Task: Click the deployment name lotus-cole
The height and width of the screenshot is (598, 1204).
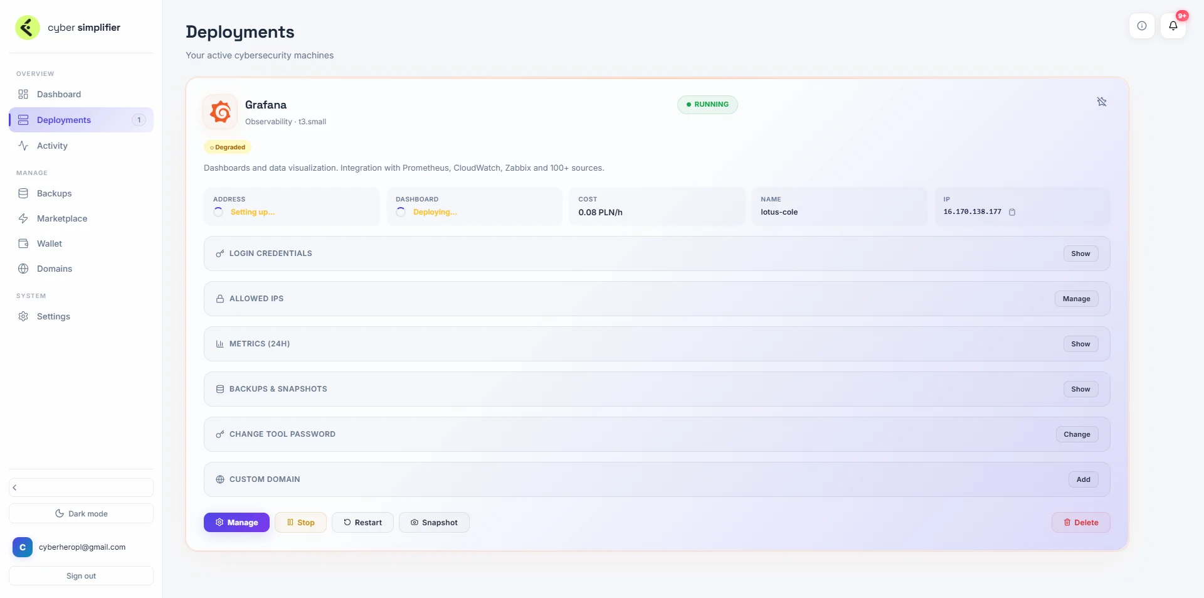Action: (x=779, y=212)
